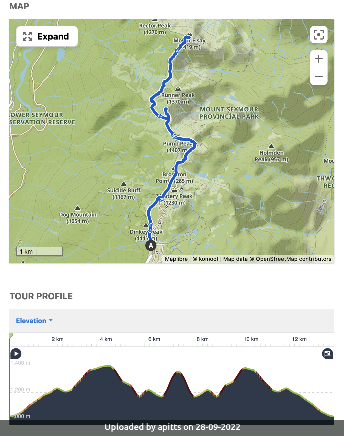This screenshot has width=344, height=436.
Task: Open the OpenStreetMap contributors link
Action: (x=293, y=259)
